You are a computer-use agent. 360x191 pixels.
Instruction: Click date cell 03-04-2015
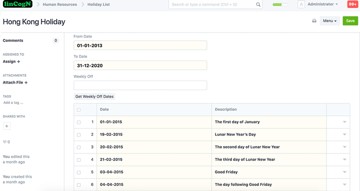[154, 172]
